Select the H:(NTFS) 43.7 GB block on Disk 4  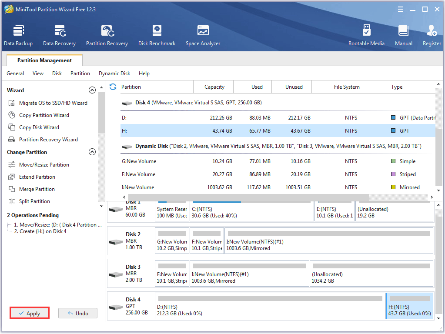pyautogui.click(x=409, y=306)
